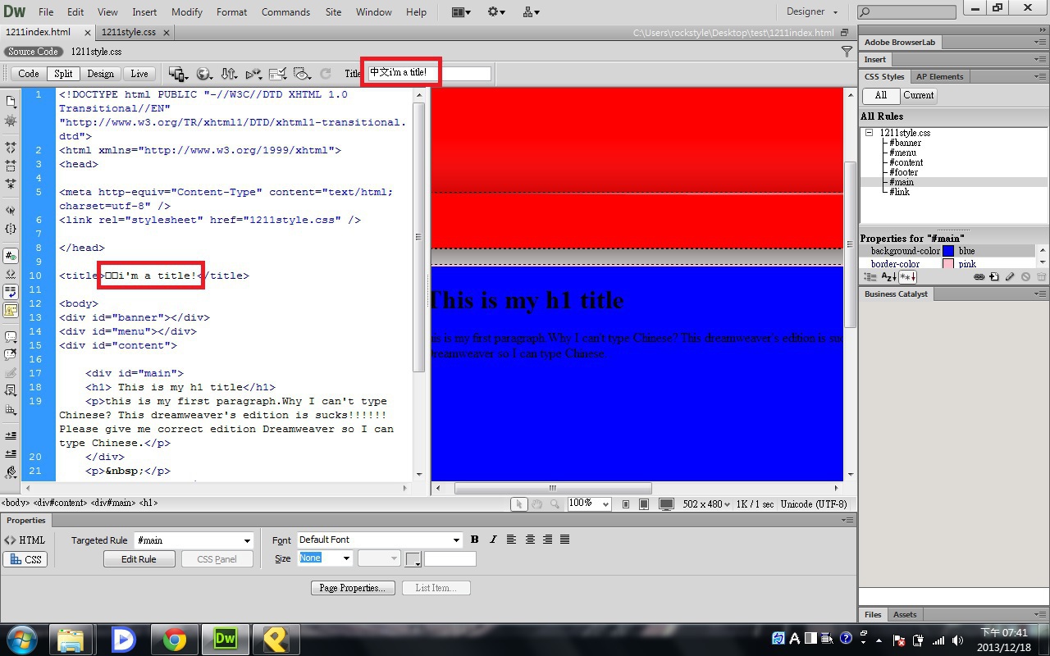Image resolution: width=1050 pixels, height=656 pixels.
Task: Open the Targeted Rule dropdown
Action: point(247,540)
